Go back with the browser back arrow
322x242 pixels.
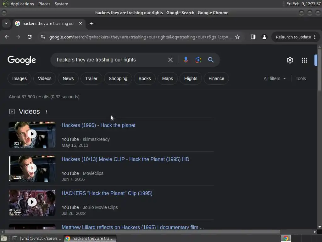point(7,37)
